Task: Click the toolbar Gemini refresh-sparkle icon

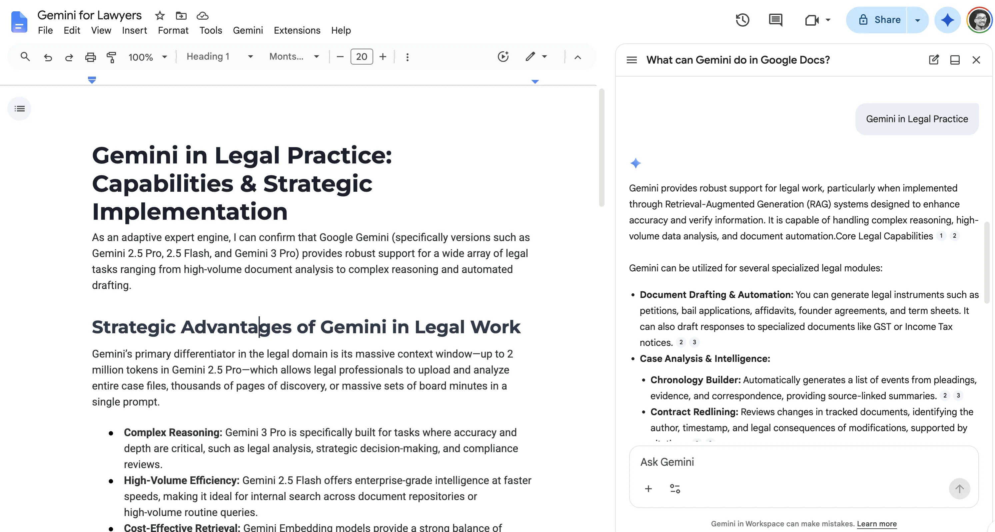Action: coord(503,57)
